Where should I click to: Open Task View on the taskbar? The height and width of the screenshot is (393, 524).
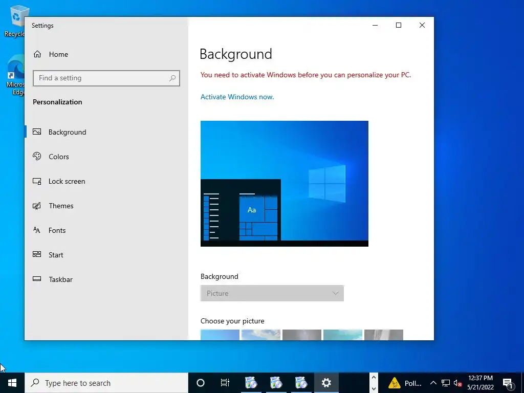(x=225, y=383)
